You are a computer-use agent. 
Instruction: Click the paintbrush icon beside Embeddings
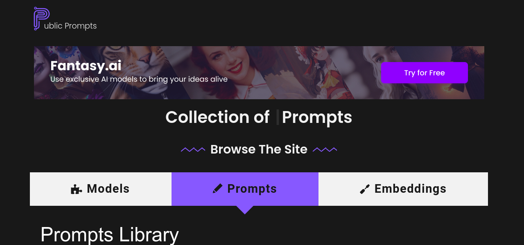[x=365, y=189]
